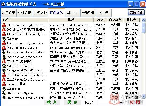This screenshot has width=146, height=106.
Task: Go to the 关于 tab
Action: pos(104,13)
